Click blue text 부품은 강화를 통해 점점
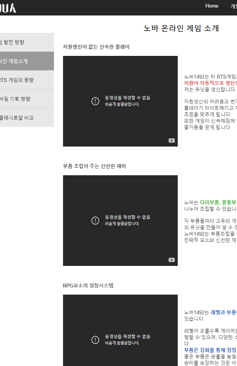The width and height of the screenshot is (237, 366). click(x=210, y=350)
